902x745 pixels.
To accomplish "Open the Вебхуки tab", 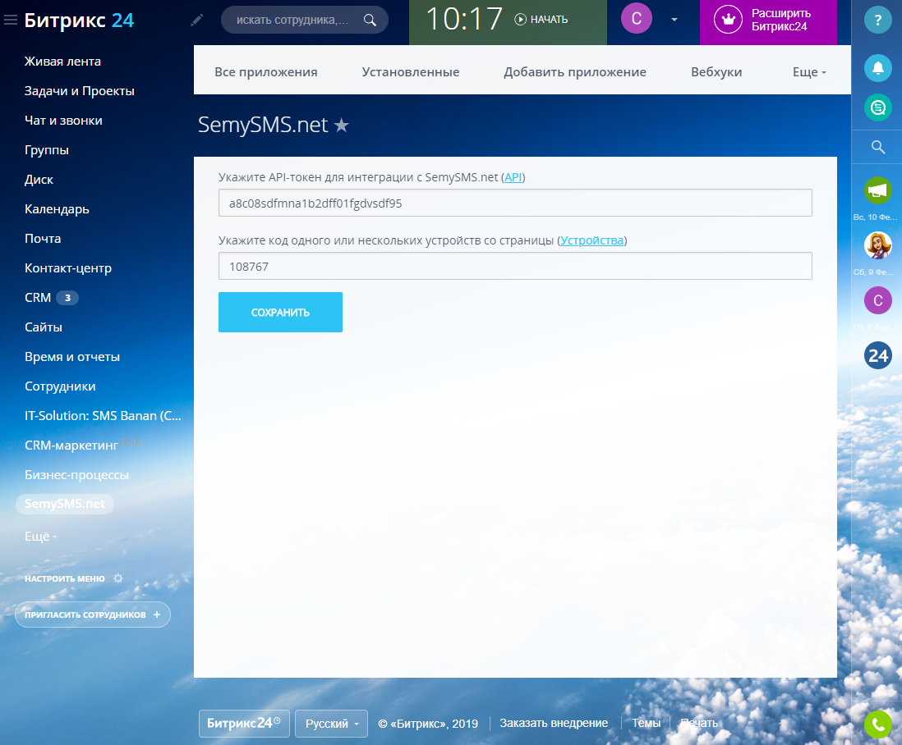I will pyautogui.click(x=716, y=72).
